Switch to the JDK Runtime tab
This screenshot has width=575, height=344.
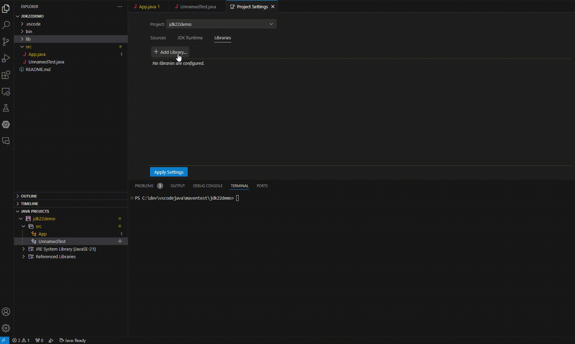click(x=190, y=38)
